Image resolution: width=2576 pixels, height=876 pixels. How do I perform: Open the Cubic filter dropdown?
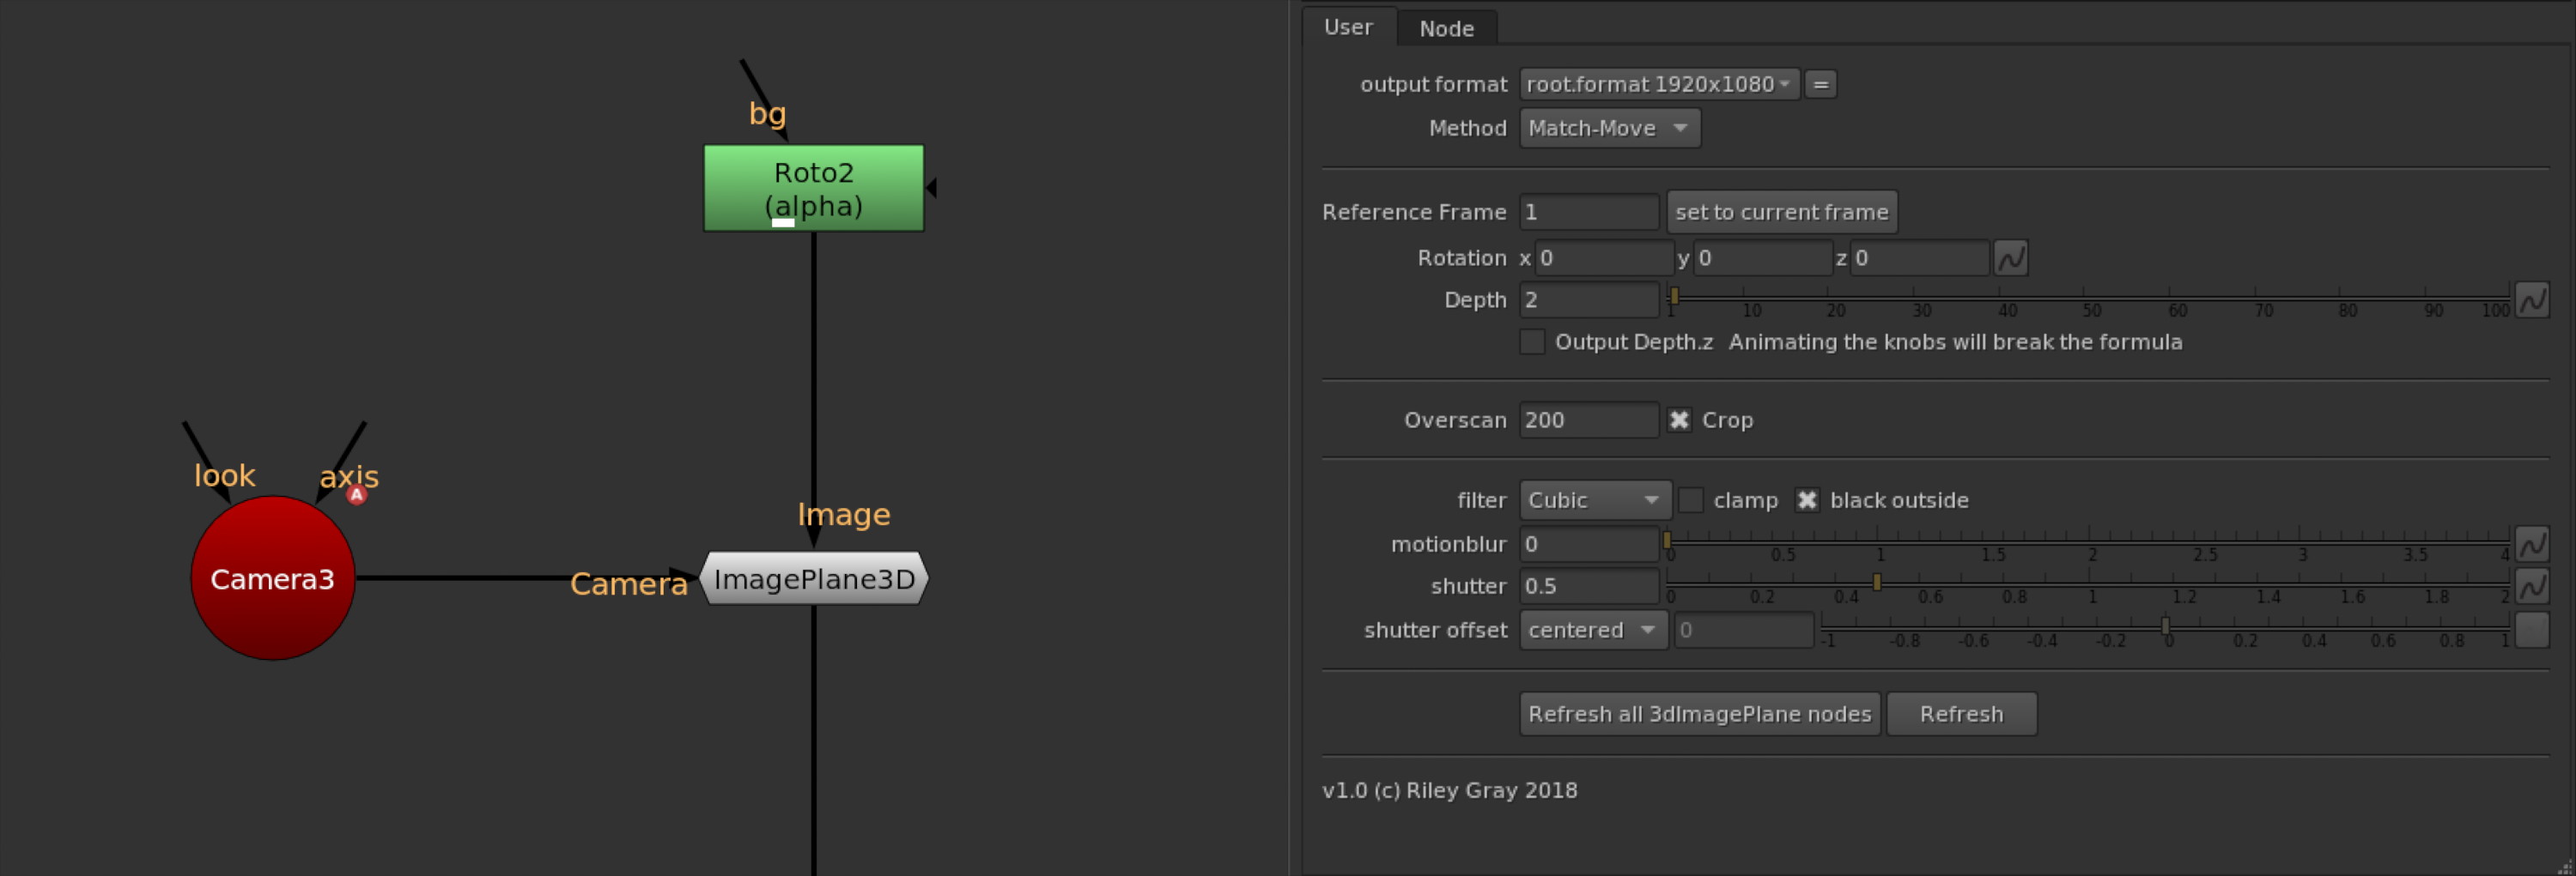pos(1593,500)
